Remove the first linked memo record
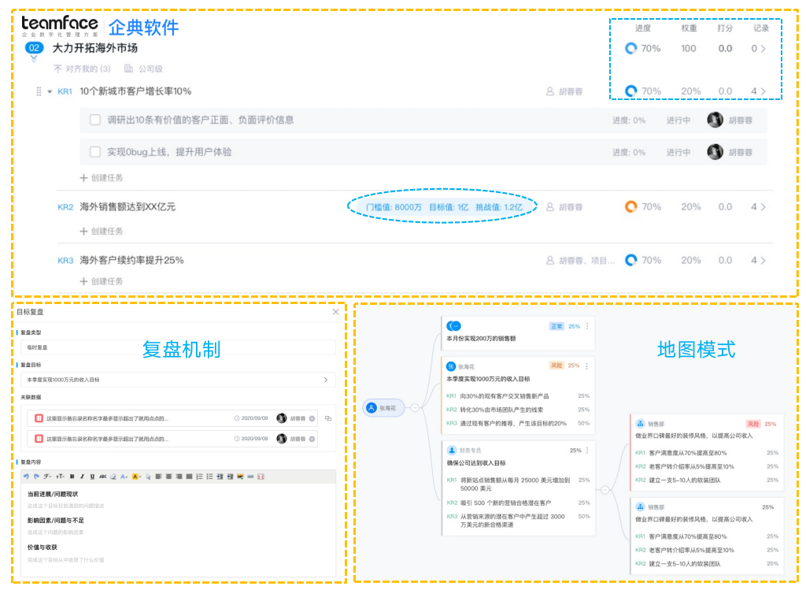This screenshot has height=590, width=806. point(312,417)
